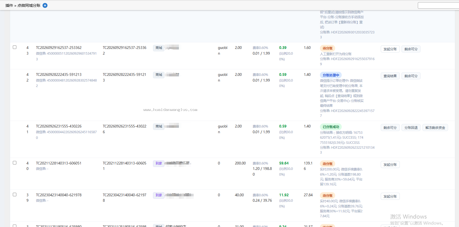Click 商城 tag in row TC20260928222435-591213
The image size is (459, 227).
159,75
